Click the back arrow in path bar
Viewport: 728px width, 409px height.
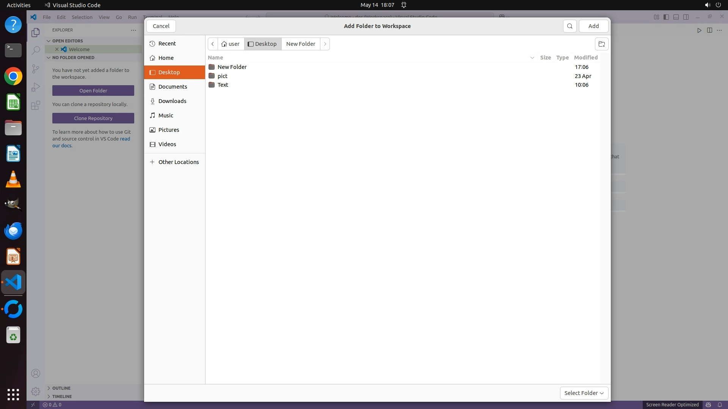tap(213, 44)
